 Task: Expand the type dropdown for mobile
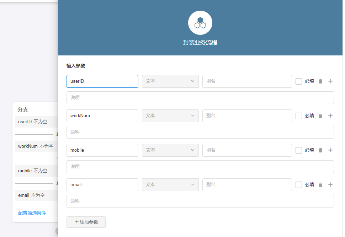(x=170, y=150)
